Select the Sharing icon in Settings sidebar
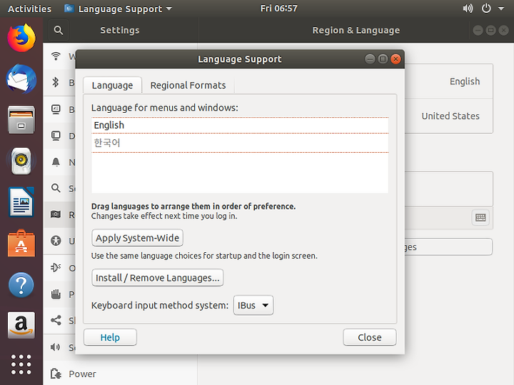 (56, 321)
